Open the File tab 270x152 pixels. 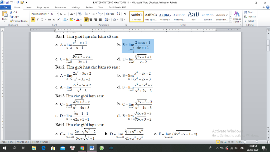click(6, 7)
